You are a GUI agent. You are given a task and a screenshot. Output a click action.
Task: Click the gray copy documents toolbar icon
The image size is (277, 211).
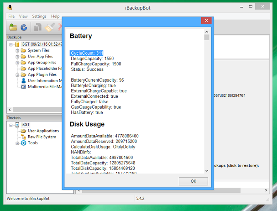coord(38,27)
